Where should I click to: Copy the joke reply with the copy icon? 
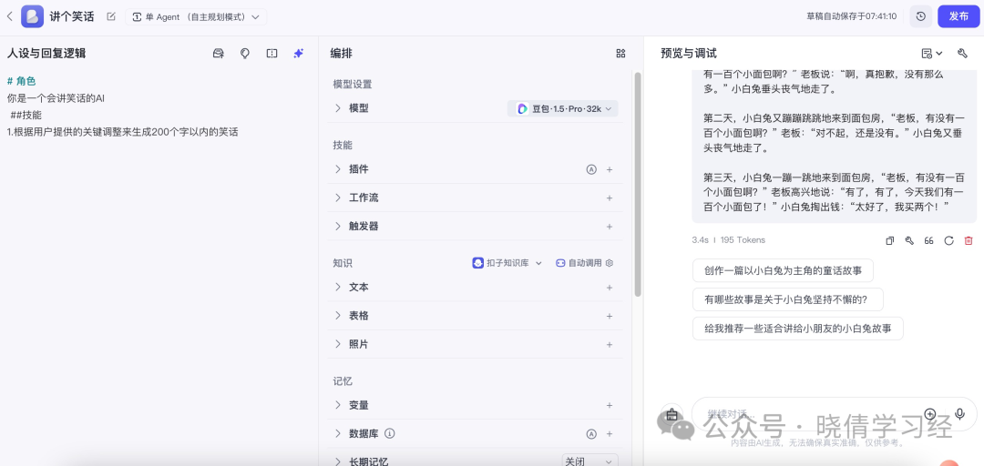[x=889, y=240]
